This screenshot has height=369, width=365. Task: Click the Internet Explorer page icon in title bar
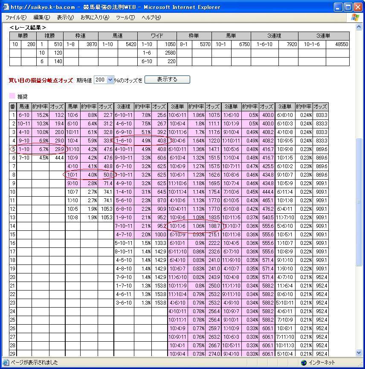[x=6, y=7]
